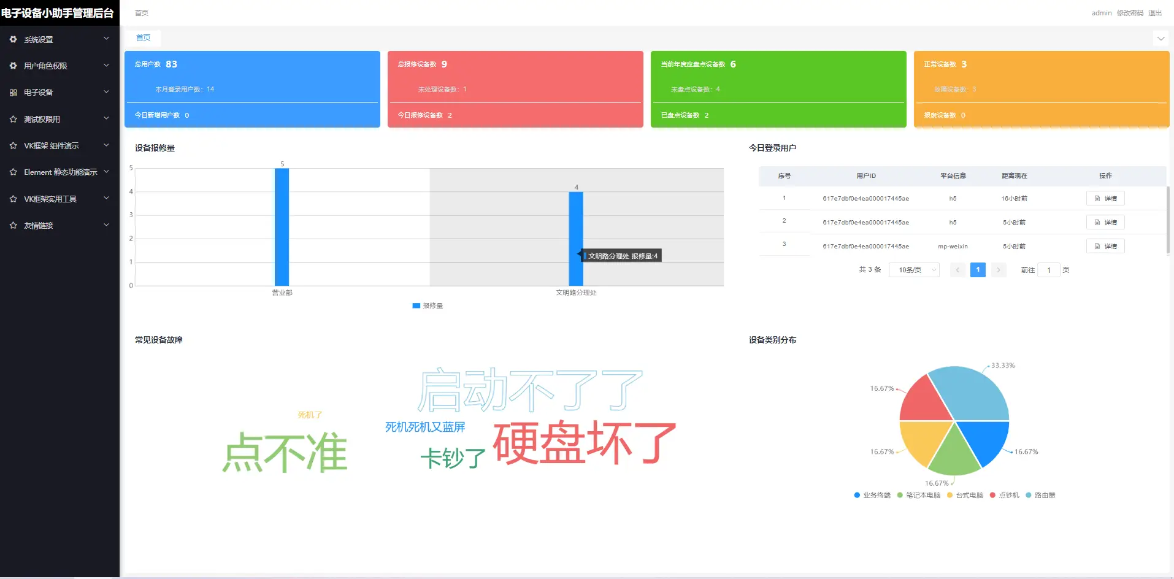Click the star icon beside 测试权限用
Image resolution: width=1174 pixels, height=579 pixels.
click(13, 119)
